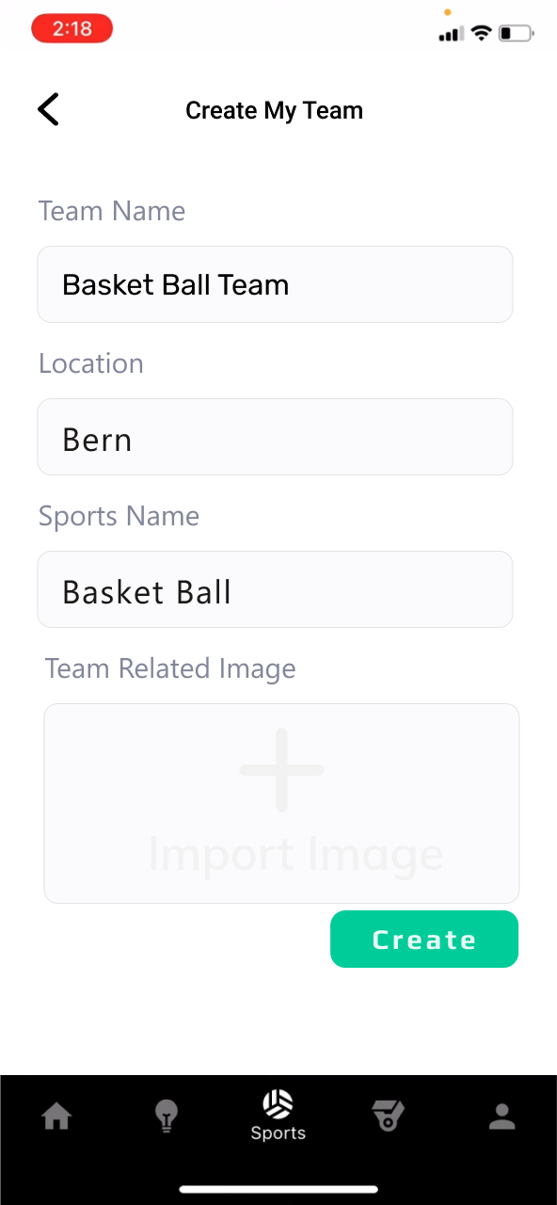Go back using the left arrow
557x1205 pixels.
click(48, 109)
